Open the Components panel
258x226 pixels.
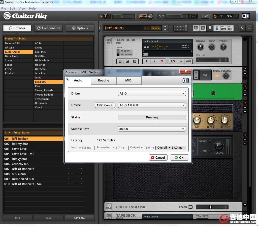pyautogui.click(x=49, y=28)
